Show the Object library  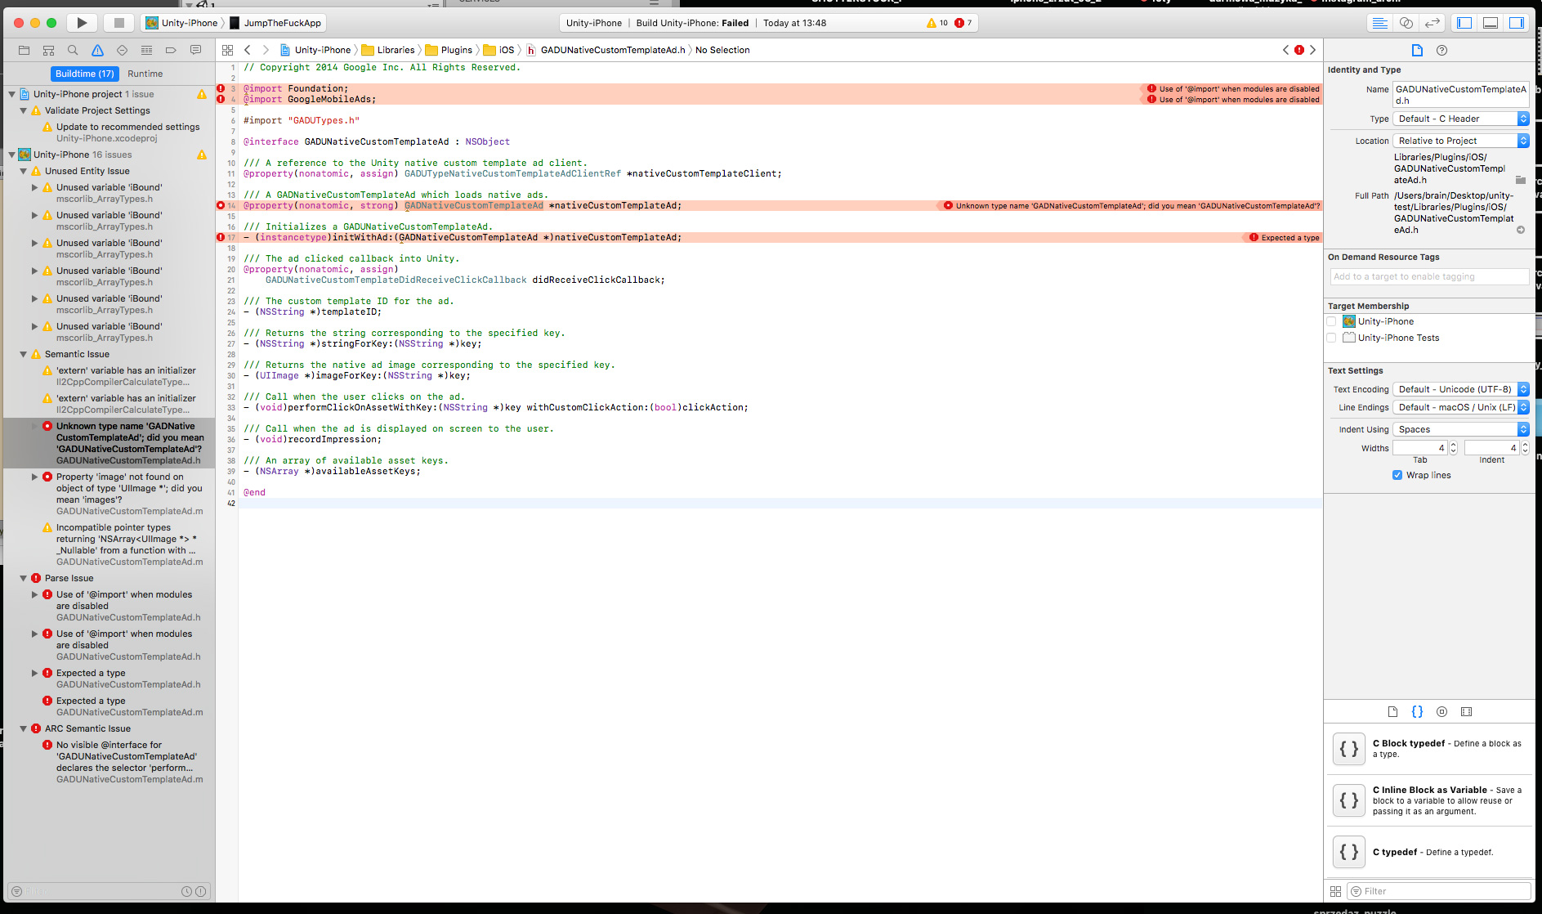click(x=1441, y=711)
